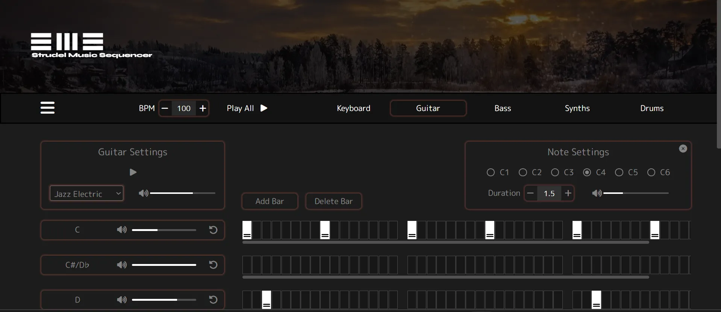Image resolution: width=721 pixels, height=312 pixels.
Task: Choose the C6 octave radio button
Action: (651, 172)
